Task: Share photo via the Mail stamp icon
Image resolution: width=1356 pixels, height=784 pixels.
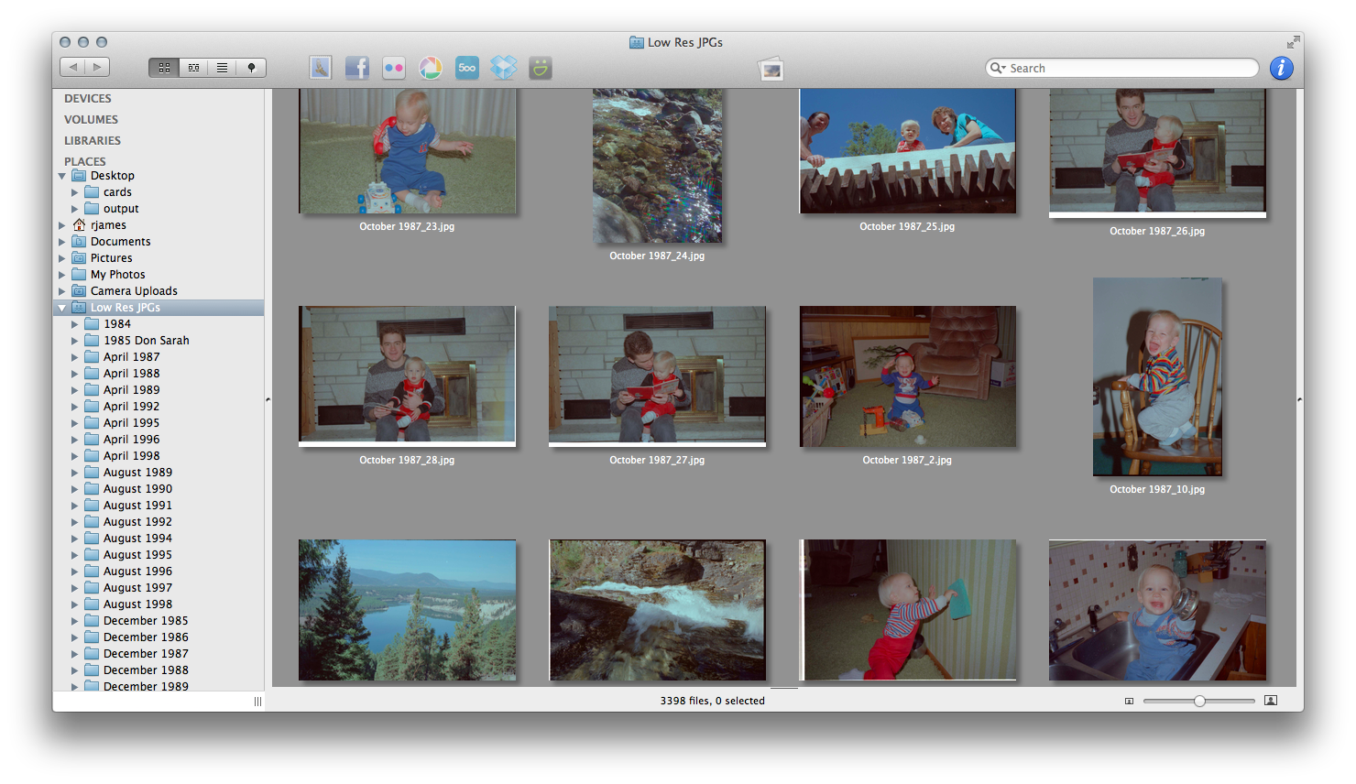Action: pyautogui.click(x=321, y=68)
